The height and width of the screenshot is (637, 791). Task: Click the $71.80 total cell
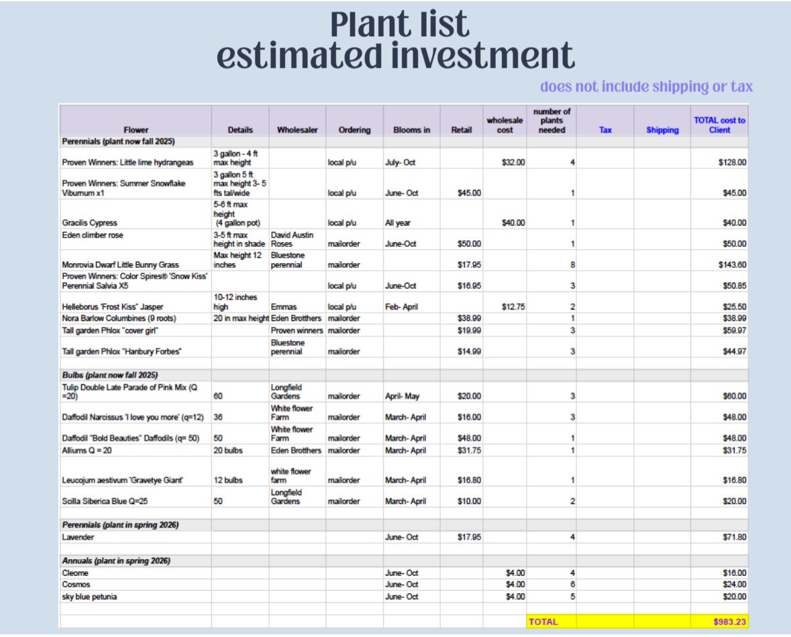coord(719,537)
